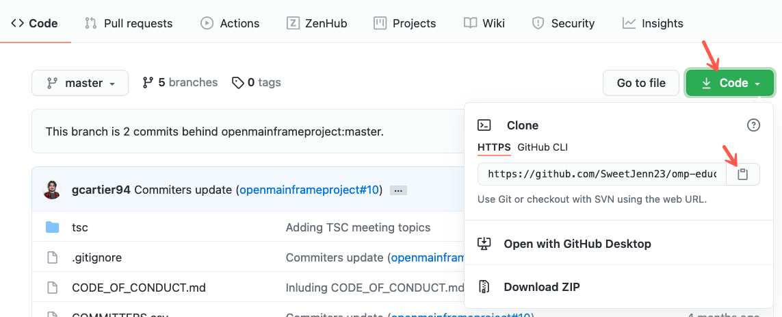Select the HTTPS clone option
Viewport: 782px width, 317px height.
494,147
